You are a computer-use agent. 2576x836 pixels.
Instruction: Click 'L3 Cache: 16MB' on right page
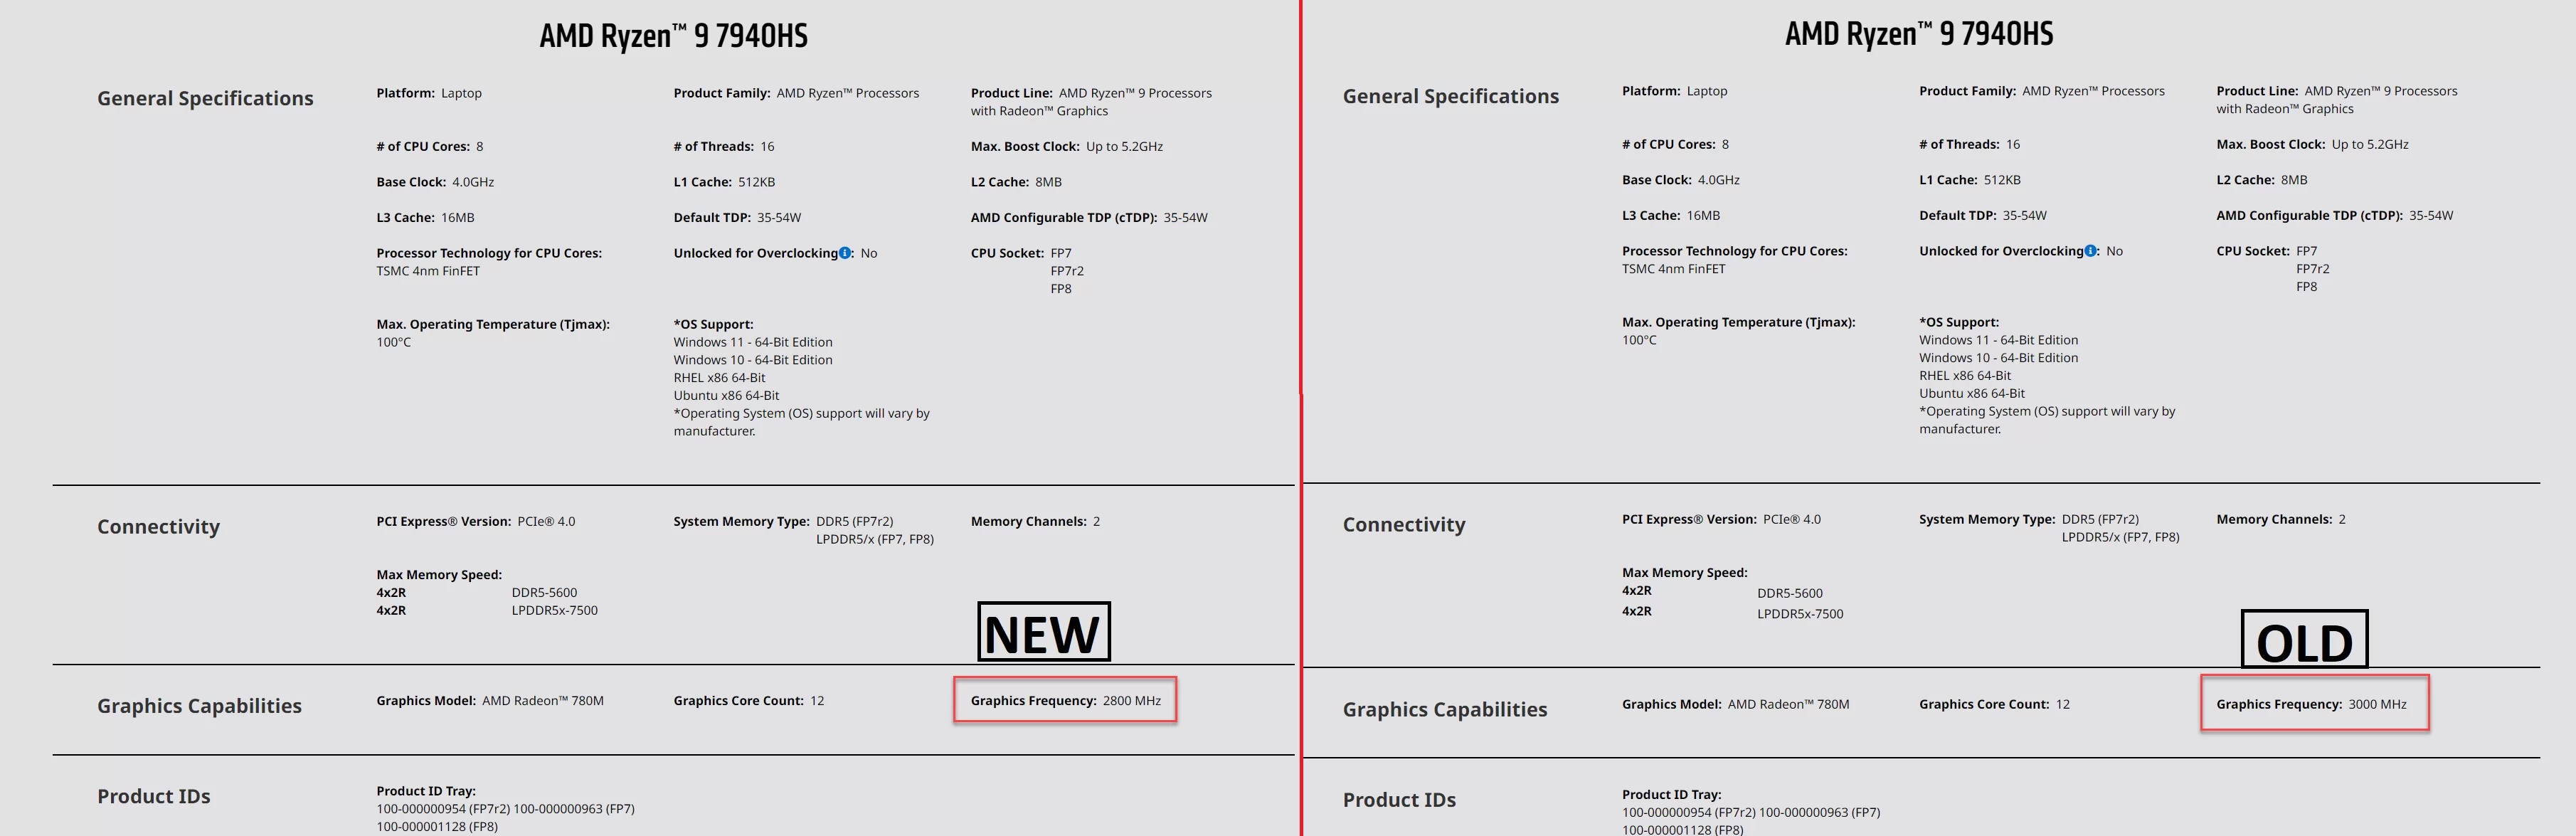tap(1671, 216)
